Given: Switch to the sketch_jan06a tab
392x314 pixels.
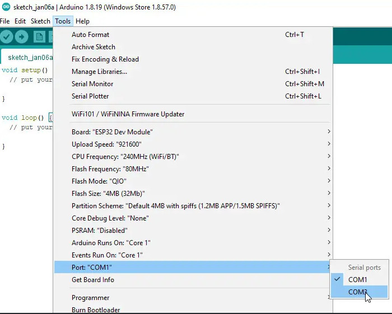Looking at the screenshot, I should click(29, 57).
